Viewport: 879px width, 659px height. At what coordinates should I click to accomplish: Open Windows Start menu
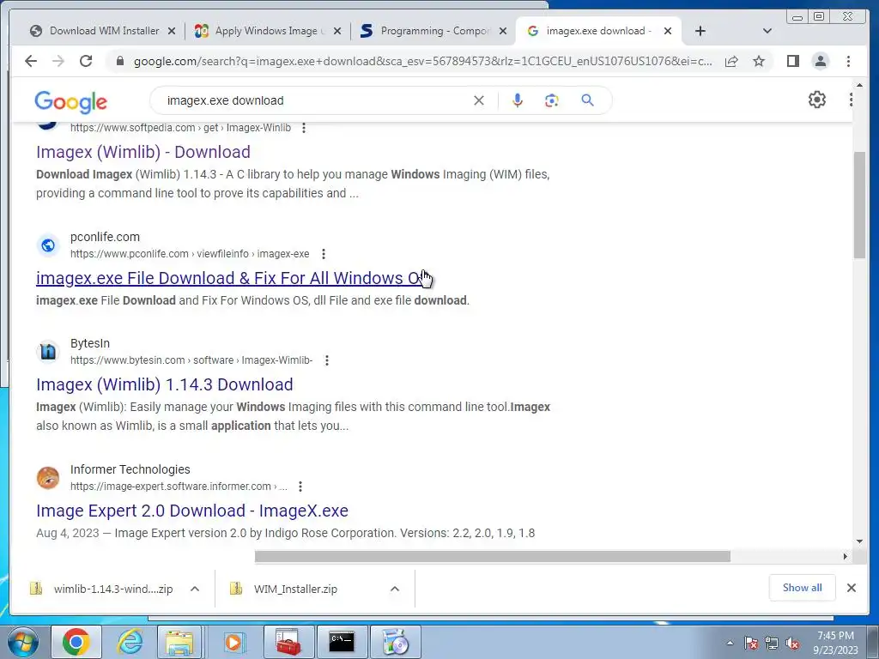(23, 643)
